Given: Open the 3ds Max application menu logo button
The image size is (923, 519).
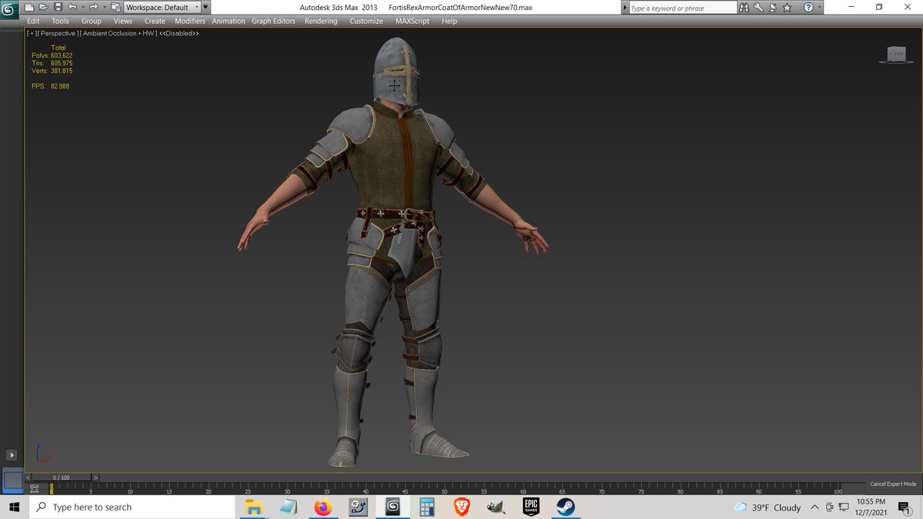Looking at the screenshot, I should pyautogui.click(x=10, y=8).
